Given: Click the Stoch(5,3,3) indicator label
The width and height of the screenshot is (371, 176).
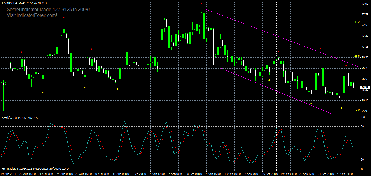Looking at the screenshot, I should pyautogui.click(x=13, y=117).
